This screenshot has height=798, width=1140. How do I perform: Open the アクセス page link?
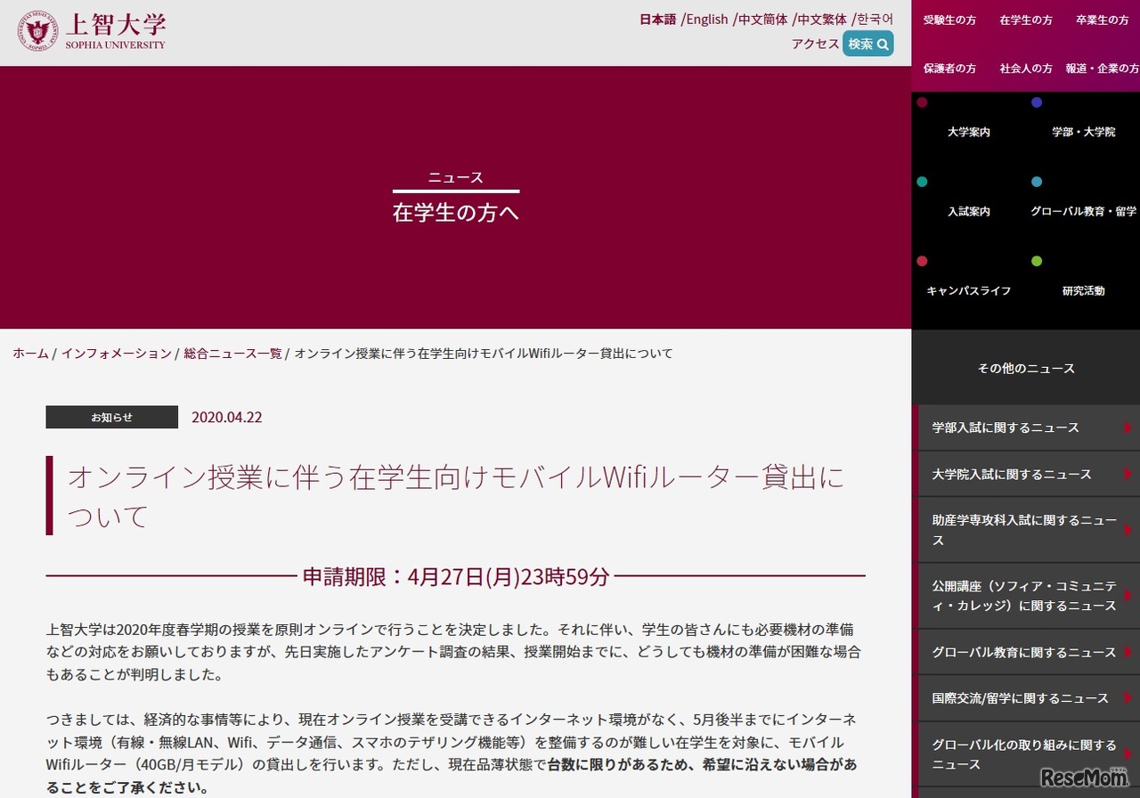click(x=815, y=44)
